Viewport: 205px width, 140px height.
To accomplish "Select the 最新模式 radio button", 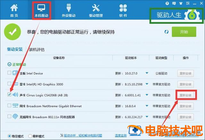I will (x=30, y=136).
